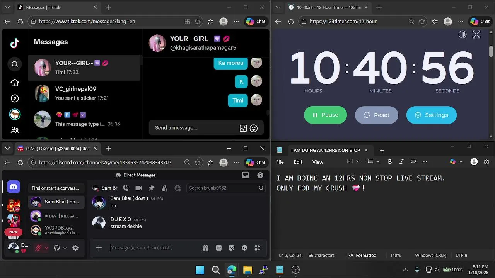Image resolution: width=495 pixels, height=278 pixels.
Task: Click the timer page vertical scrollbar
Action: click(x=491, y=51)
